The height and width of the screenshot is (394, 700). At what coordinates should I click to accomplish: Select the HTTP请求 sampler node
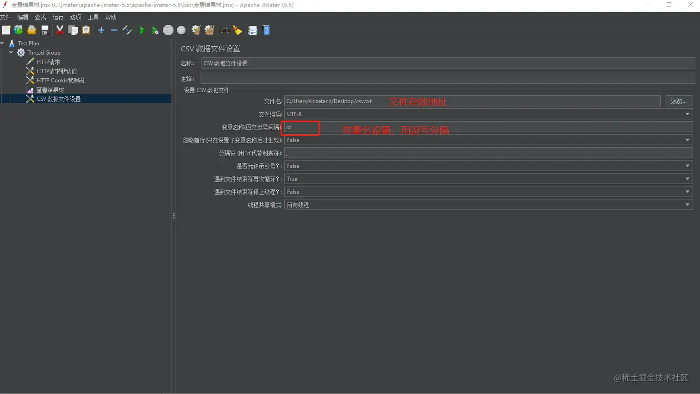pyautogui.click(x=48, y=62)
